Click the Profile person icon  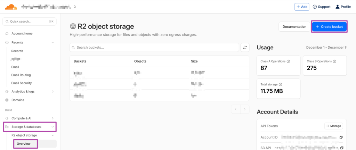337,7
